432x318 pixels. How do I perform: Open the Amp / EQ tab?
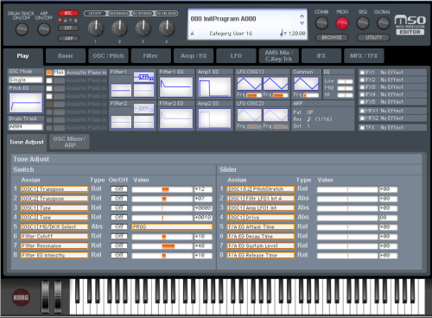tap(194, 56)
